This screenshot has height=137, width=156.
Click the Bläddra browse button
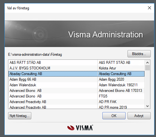(139, 54)
